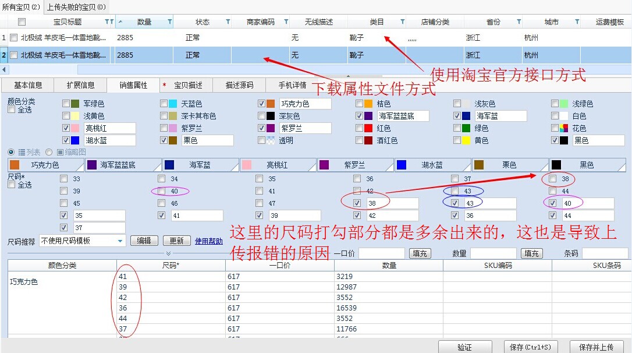
Task: Check the 军绿色 color checkbox
Action: [66, 104]
